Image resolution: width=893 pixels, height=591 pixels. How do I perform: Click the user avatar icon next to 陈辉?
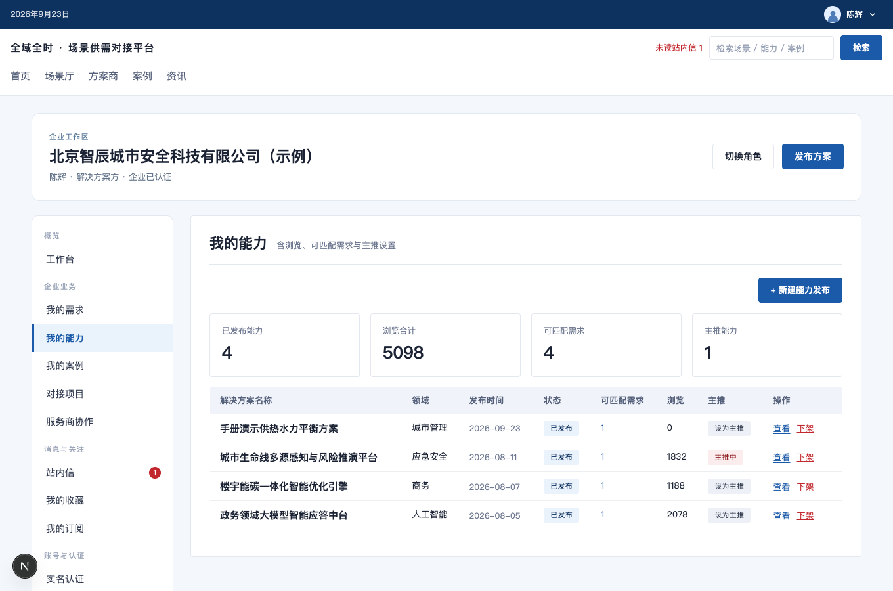(x=833, y=14)
